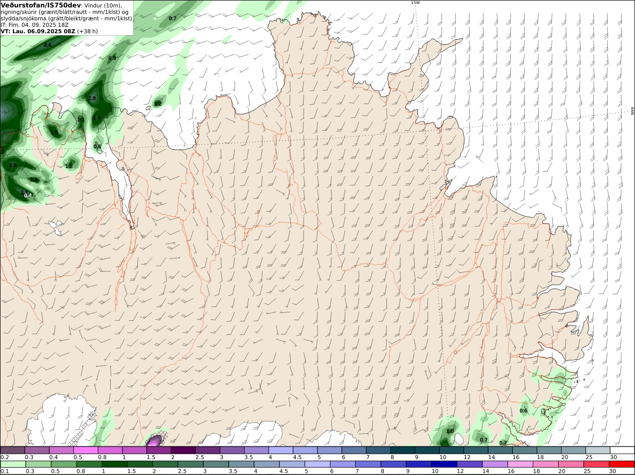Click the 'rigning/skúrir' legend description line

[x=64, y=12]
